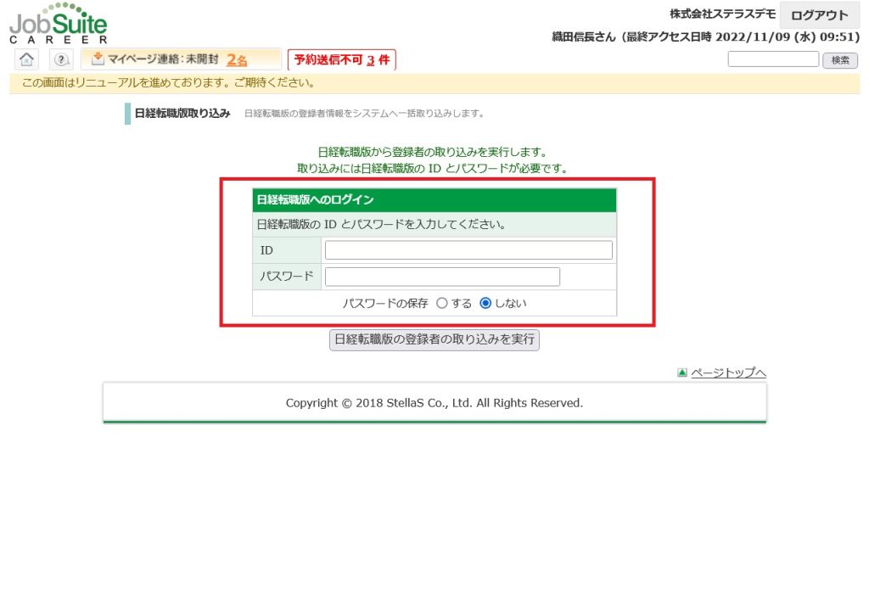Open the 2名 unopened messages link
This screenshot has width=869, height=610.
pyautogui.click(x=237, y=60)
